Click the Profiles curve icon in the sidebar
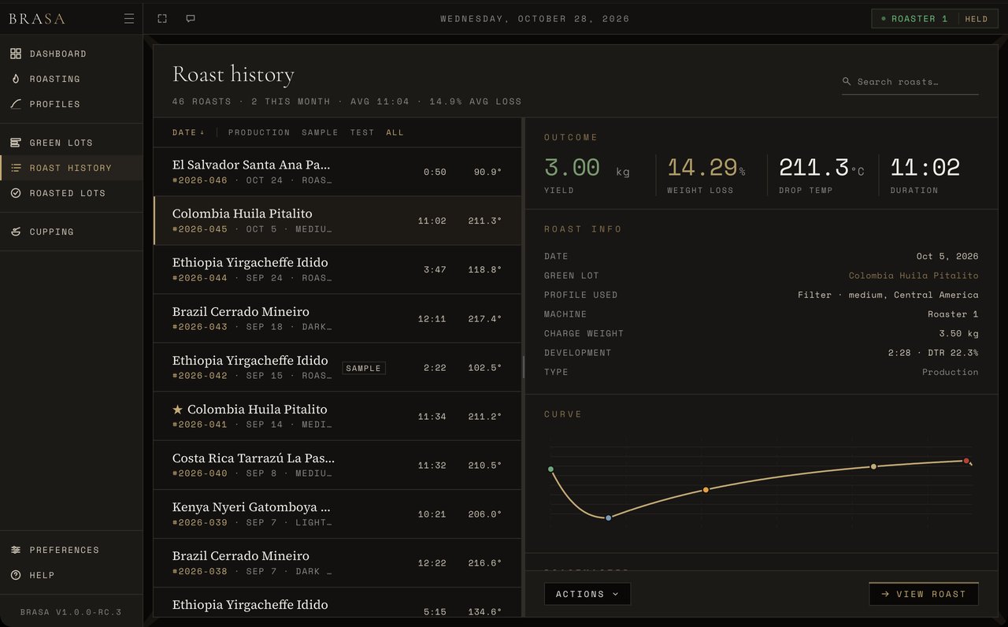 [16, 104]
